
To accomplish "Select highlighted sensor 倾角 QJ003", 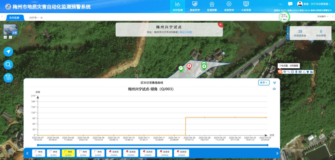I will [68, 153].
